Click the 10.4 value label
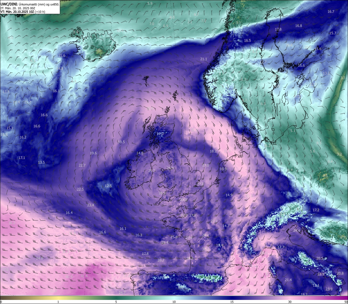The width and height of the screenshot is (348, 304). click(219, 245)
